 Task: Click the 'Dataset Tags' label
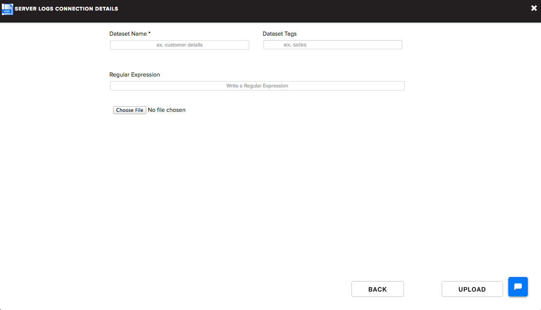point(280,34)
